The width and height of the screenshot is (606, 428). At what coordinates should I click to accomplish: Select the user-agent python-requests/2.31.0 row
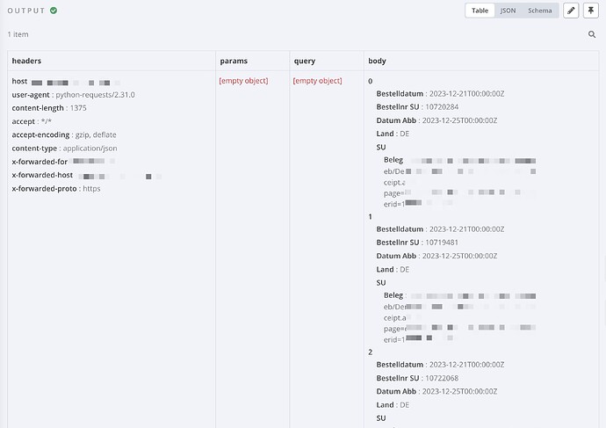(x=73, y=95)
